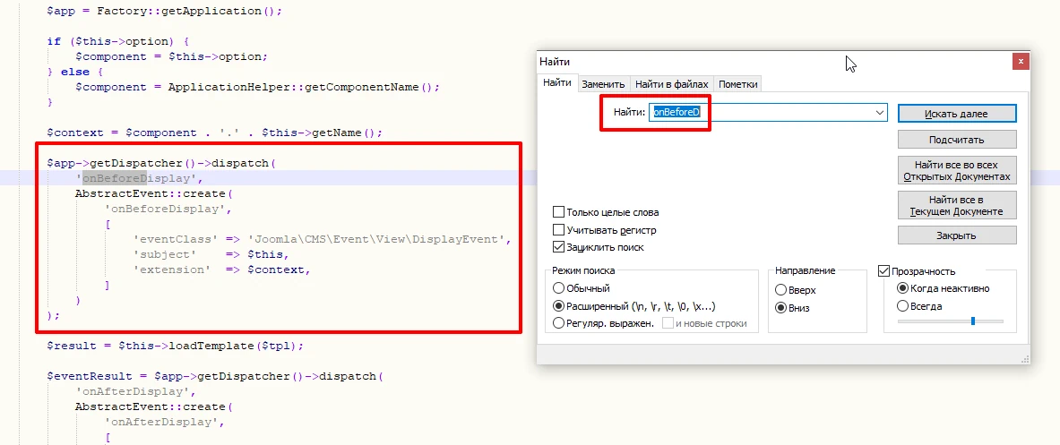
Task: Select transparency Когда неактивно
Action: click(x=902, y=288)
